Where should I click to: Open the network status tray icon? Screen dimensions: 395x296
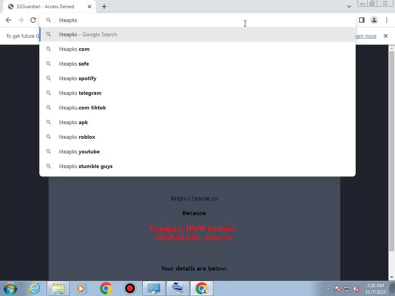pos(347,289)
